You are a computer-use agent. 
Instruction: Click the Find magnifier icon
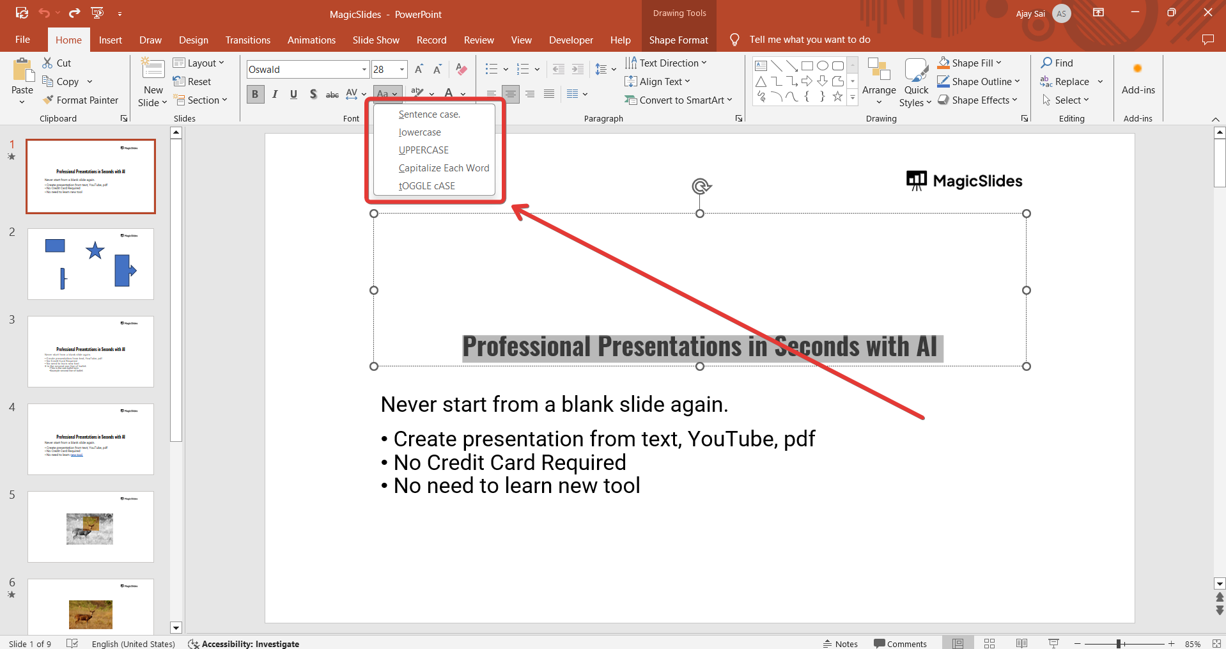point(1046,63)
